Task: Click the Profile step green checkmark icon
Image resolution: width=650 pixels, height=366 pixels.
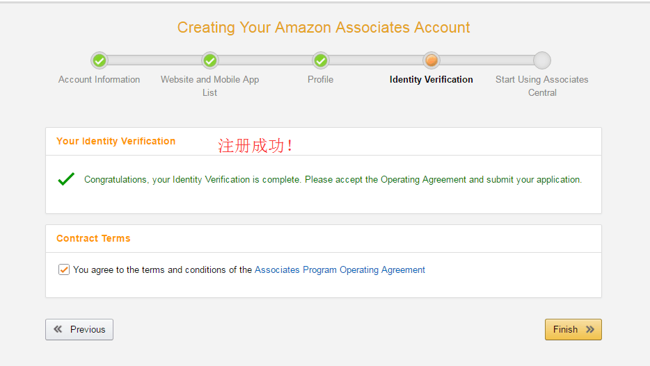Action: point(321,60)
